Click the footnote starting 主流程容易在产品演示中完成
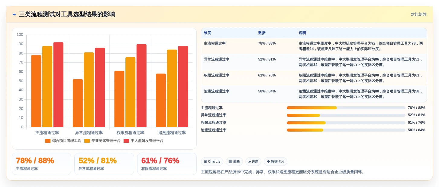The width and height of the screenshot is (439, 187). [x=283, y=172]
